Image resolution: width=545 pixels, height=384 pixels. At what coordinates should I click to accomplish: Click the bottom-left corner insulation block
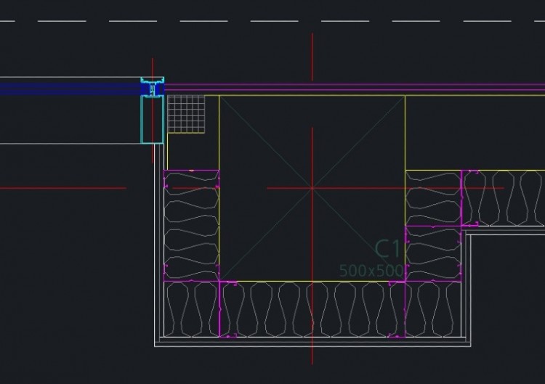pyautogui.click(x=192, y=310)
